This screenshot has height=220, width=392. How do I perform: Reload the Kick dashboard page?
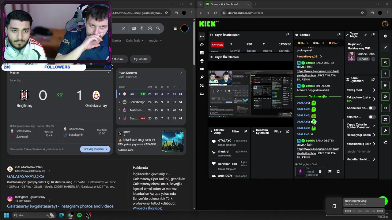click(215, 13)
